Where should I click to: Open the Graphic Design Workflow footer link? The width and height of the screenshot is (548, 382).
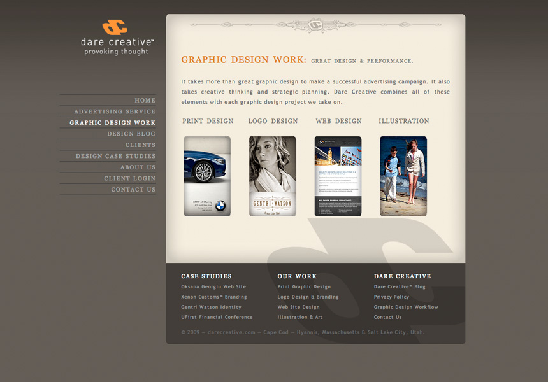click(x=406, y=308)
